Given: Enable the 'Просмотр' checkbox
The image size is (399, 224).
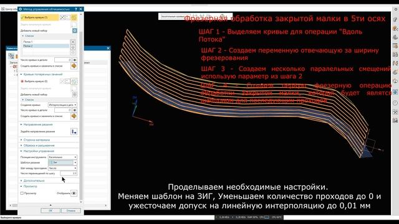Looking at the screenshot, I should tap(22, 194).
